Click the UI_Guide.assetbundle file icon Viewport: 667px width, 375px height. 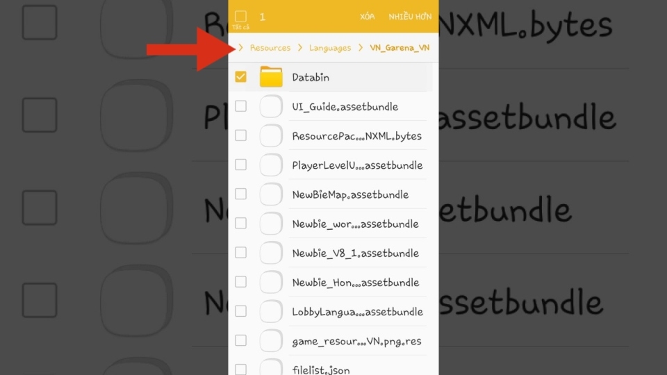tap(271, 106)
